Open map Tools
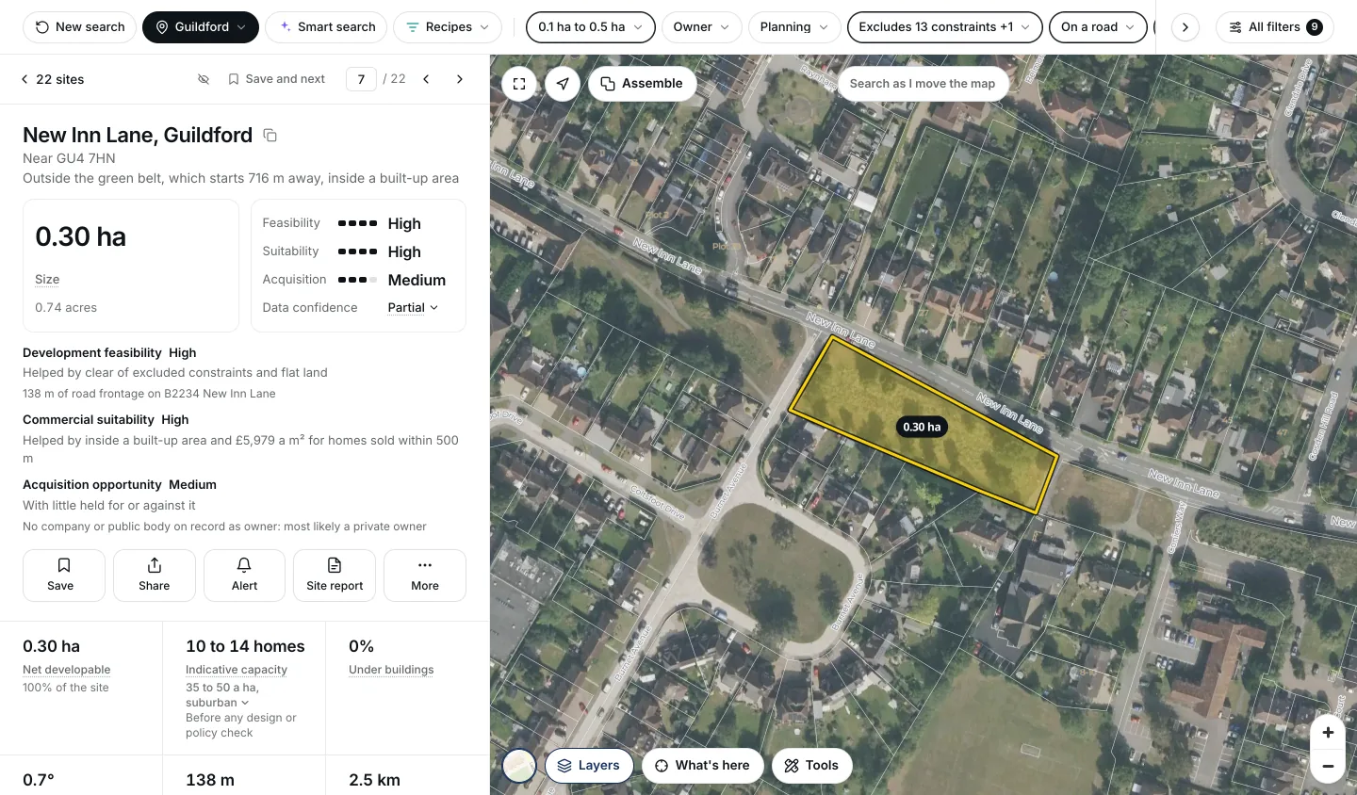Screen dimensions: 1357x795 click(811, 766)
